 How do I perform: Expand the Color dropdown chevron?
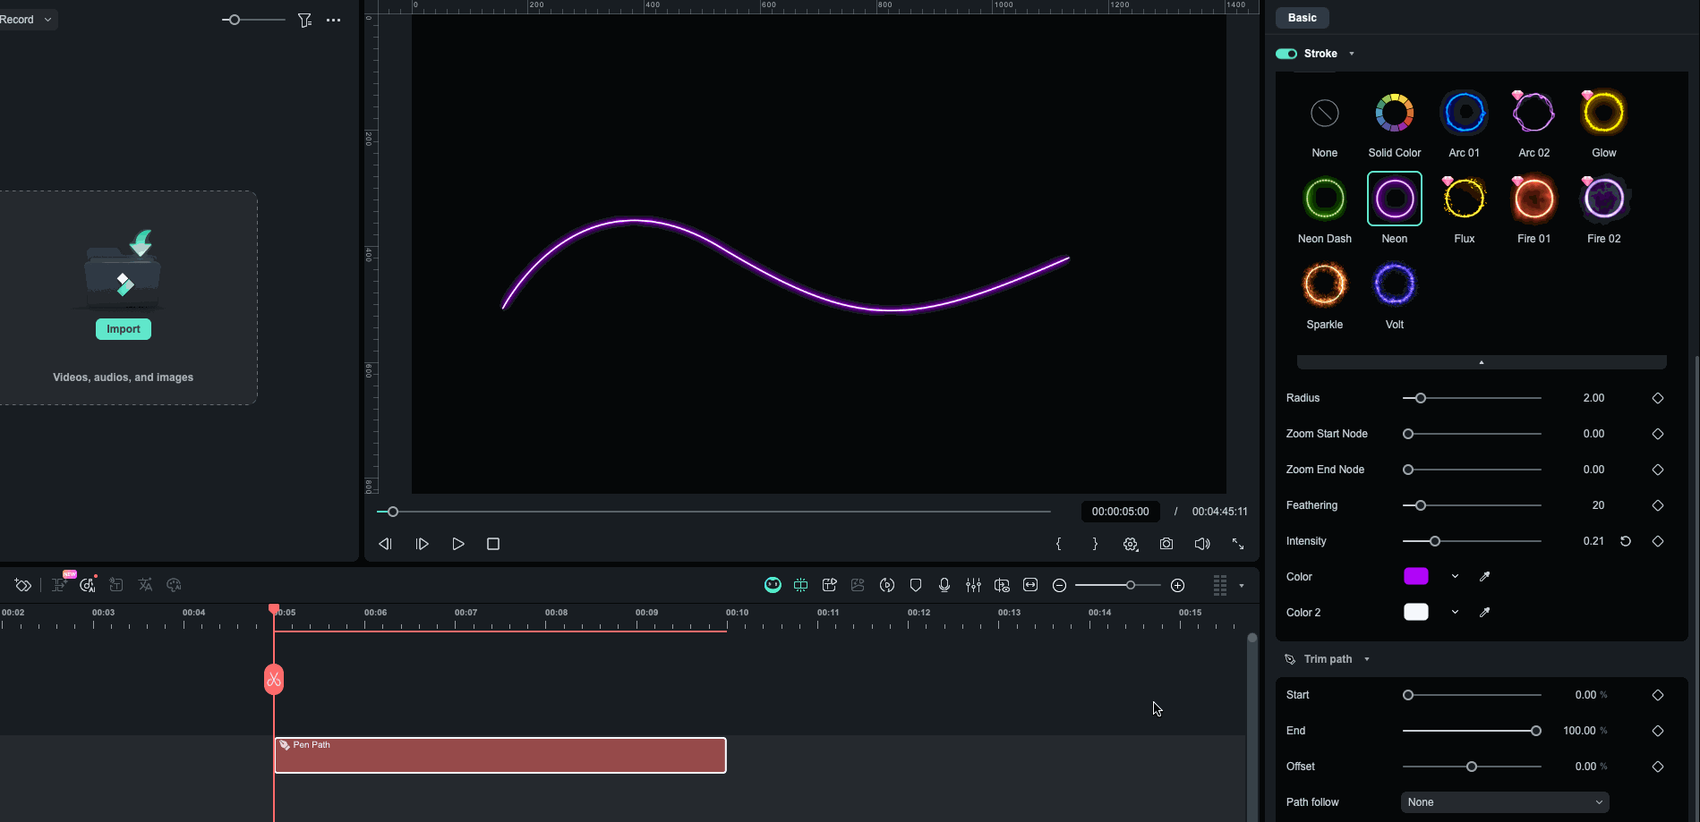(1454, 576)
